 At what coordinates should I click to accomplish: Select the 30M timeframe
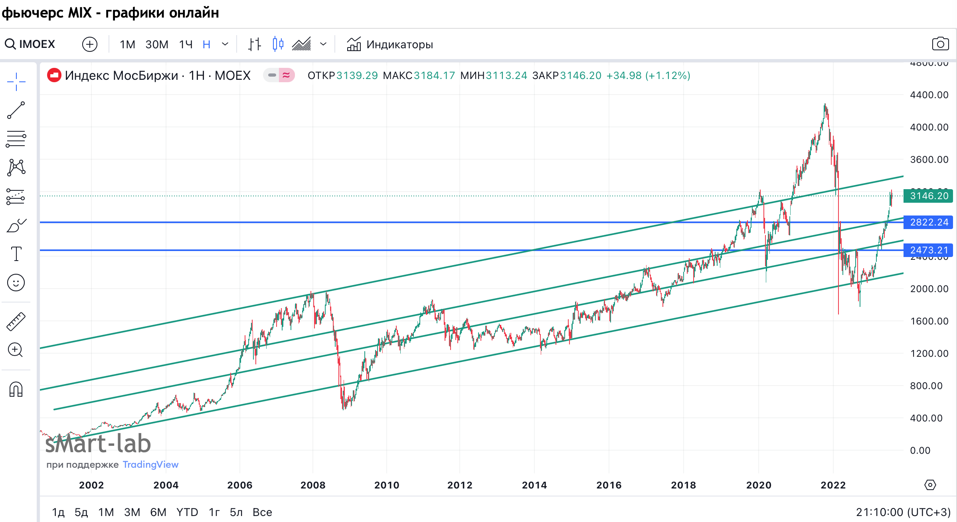[157, 44]
